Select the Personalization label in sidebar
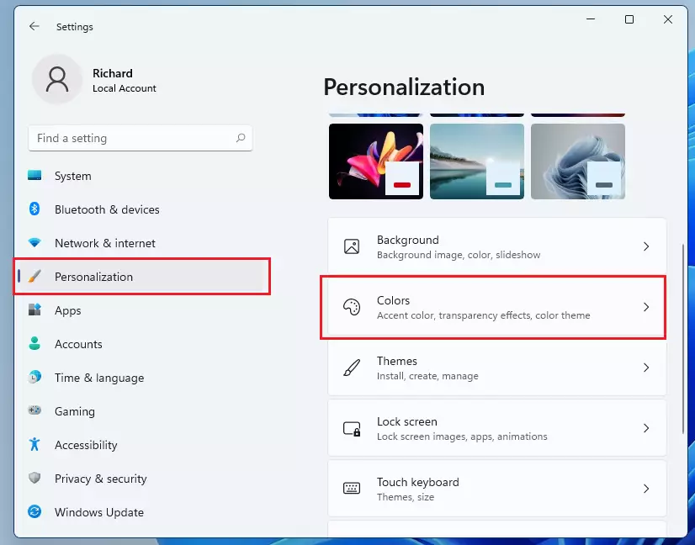695x545 pixels. click(x=93, y=277)
